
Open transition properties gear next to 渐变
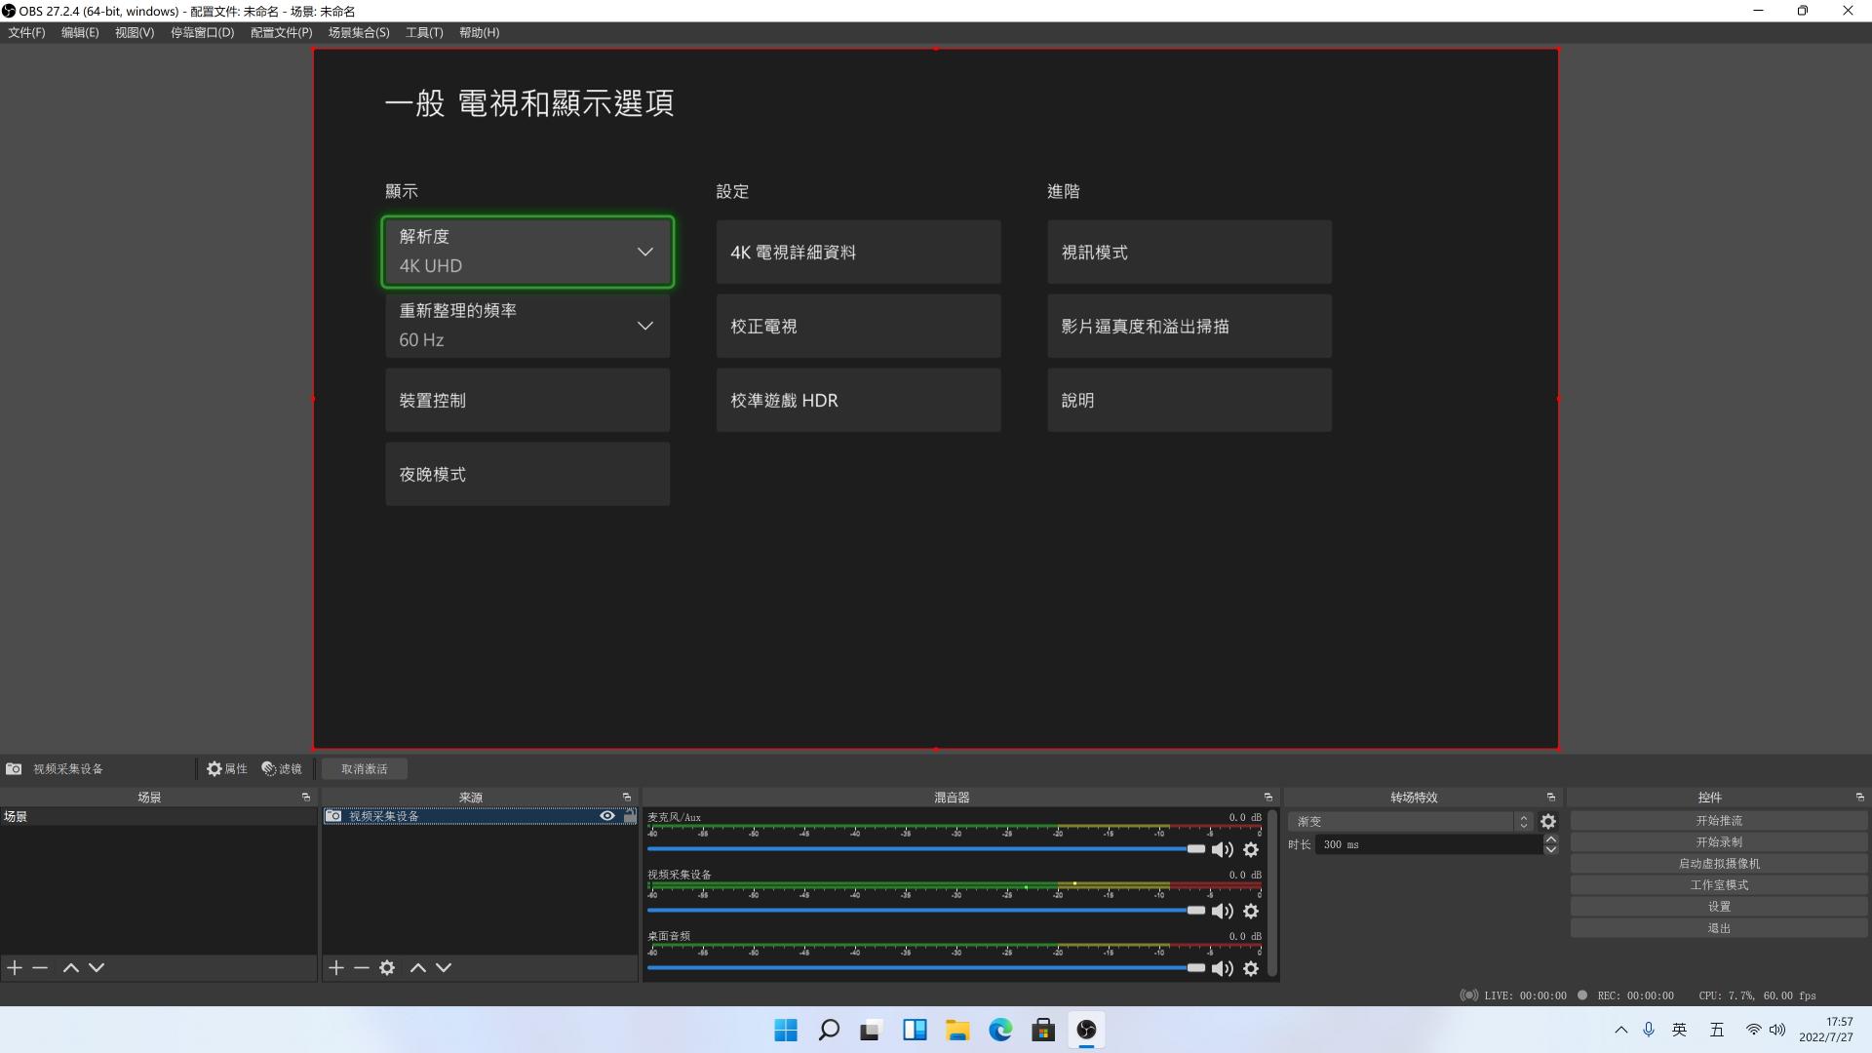tap(1548, 822)
